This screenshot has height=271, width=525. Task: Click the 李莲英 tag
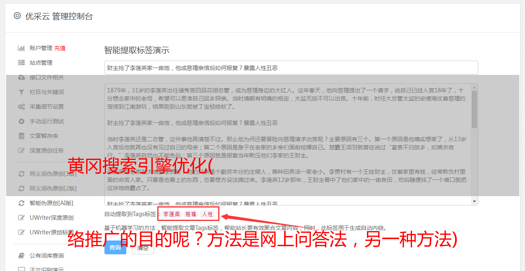171,214
